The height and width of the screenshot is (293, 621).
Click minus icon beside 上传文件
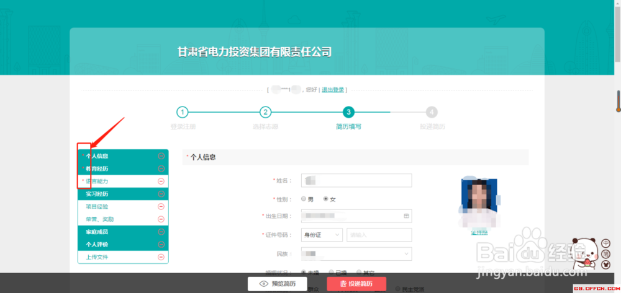[x=161, y=257]
